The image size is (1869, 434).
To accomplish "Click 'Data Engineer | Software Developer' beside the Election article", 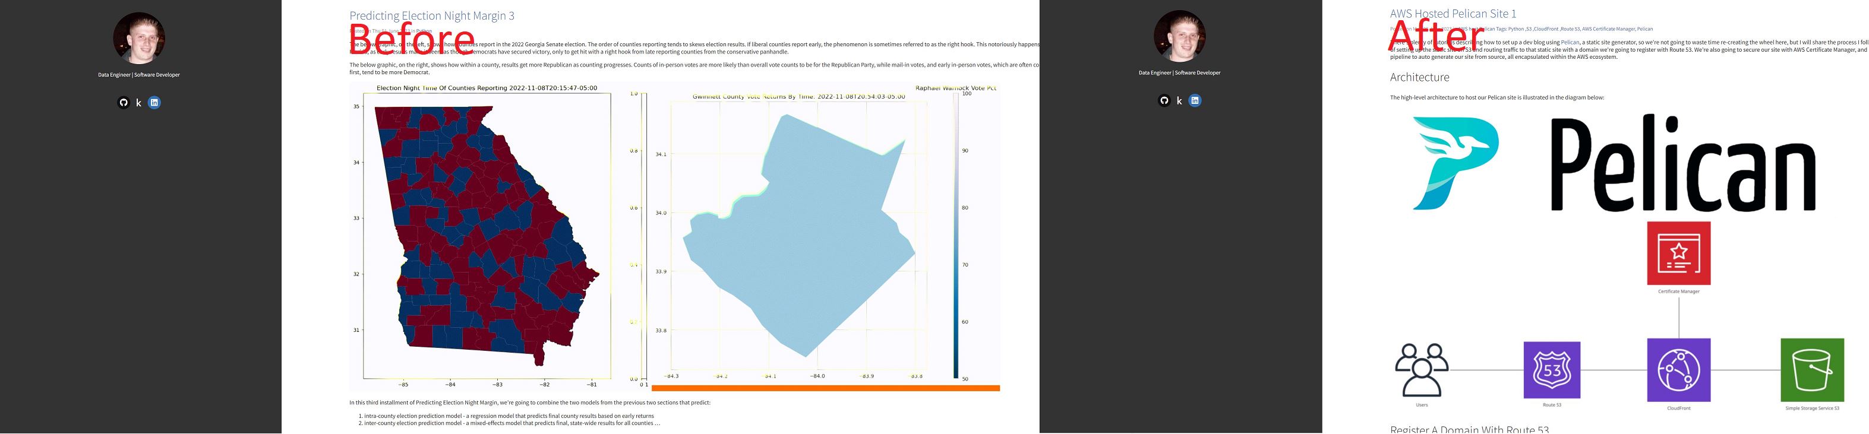I will coord(138,75).
